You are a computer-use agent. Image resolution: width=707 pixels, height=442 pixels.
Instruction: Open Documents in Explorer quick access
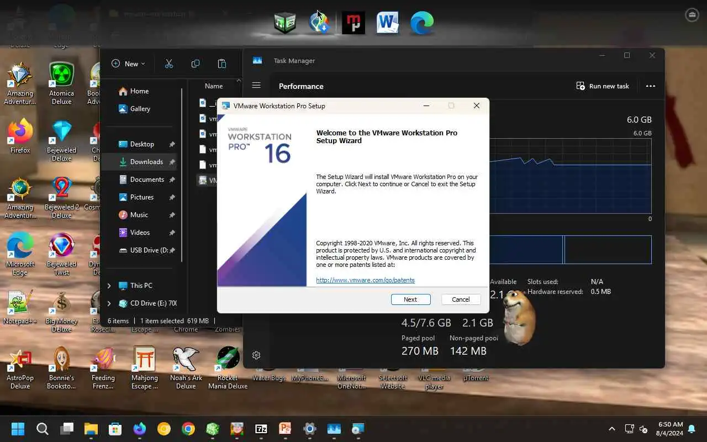pos(147,180)
